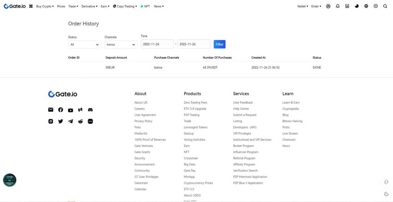Image resolution: width=393 pixels, height=202 pixels.
Task: Expand the Status dropdown showing All
Action: (84, 45)
